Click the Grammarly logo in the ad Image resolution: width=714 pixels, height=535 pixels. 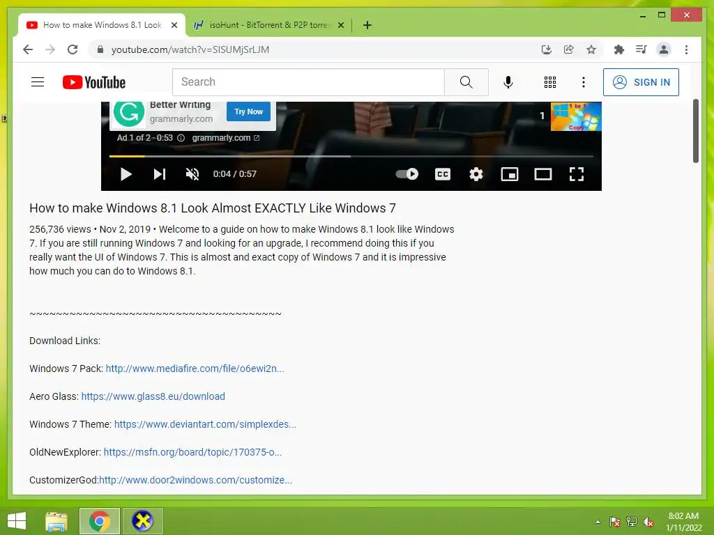click(x=129, y=114)
